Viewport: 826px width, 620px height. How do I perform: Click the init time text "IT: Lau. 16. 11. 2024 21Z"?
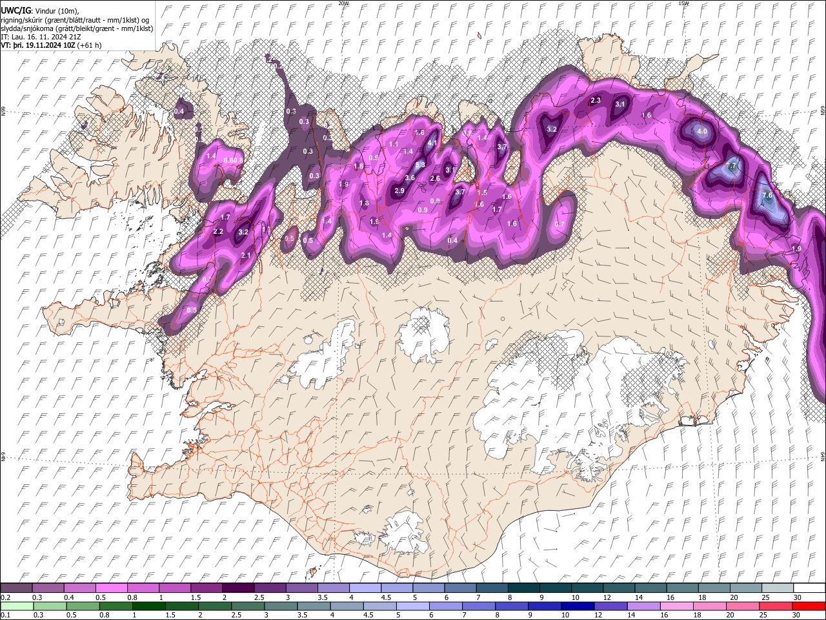coord(41,37)
